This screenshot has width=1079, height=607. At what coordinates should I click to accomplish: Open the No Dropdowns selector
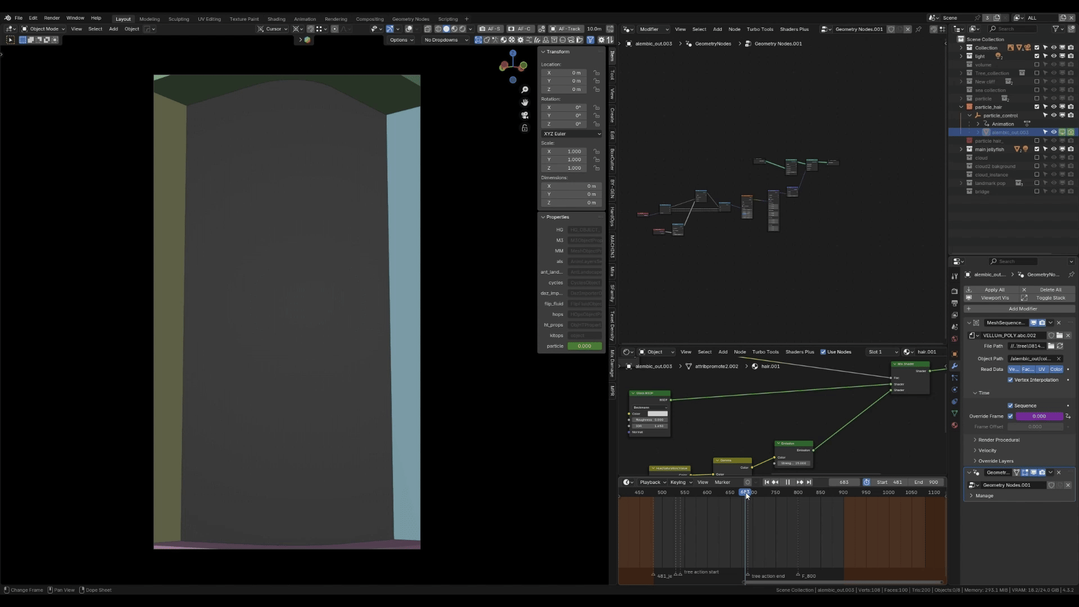(446, 40)
